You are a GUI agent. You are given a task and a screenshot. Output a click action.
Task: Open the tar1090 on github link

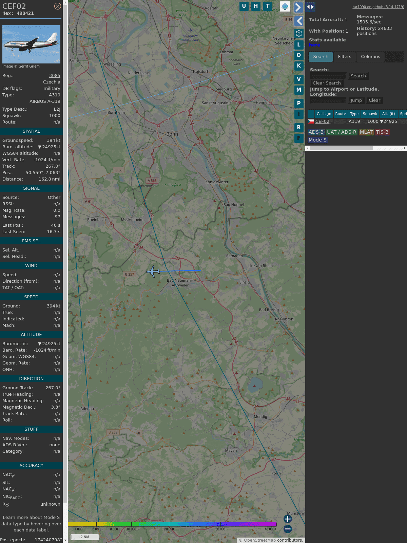click(378, 7)
